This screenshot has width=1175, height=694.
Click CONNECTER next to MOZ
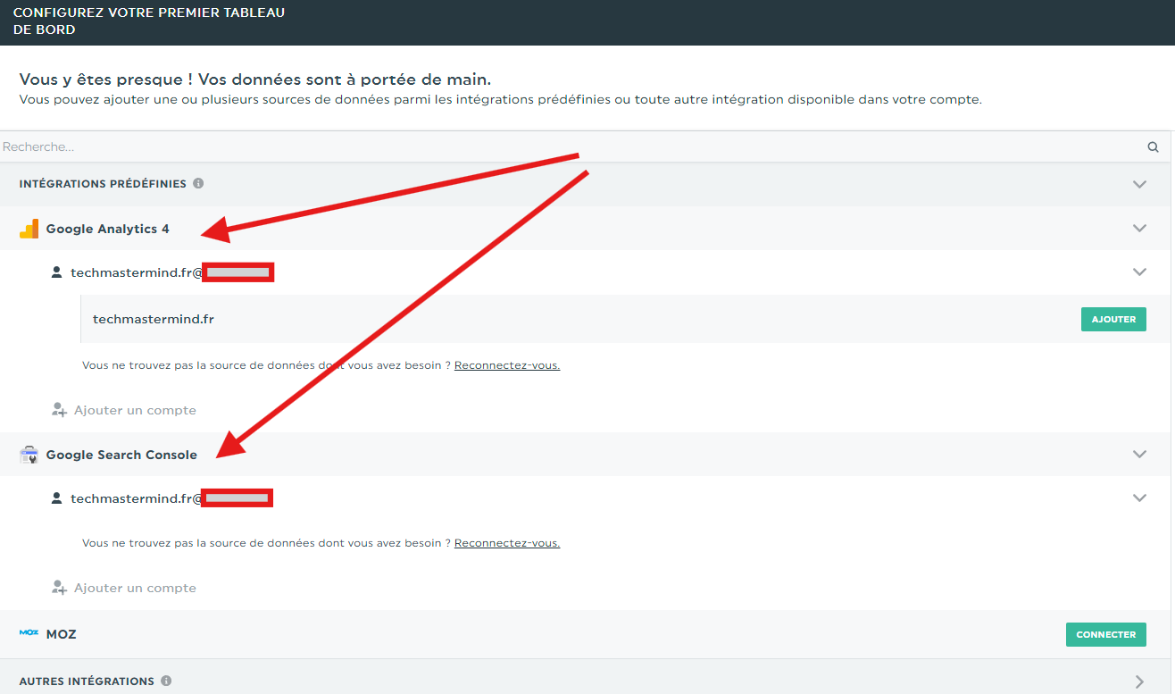point(1105,634)
